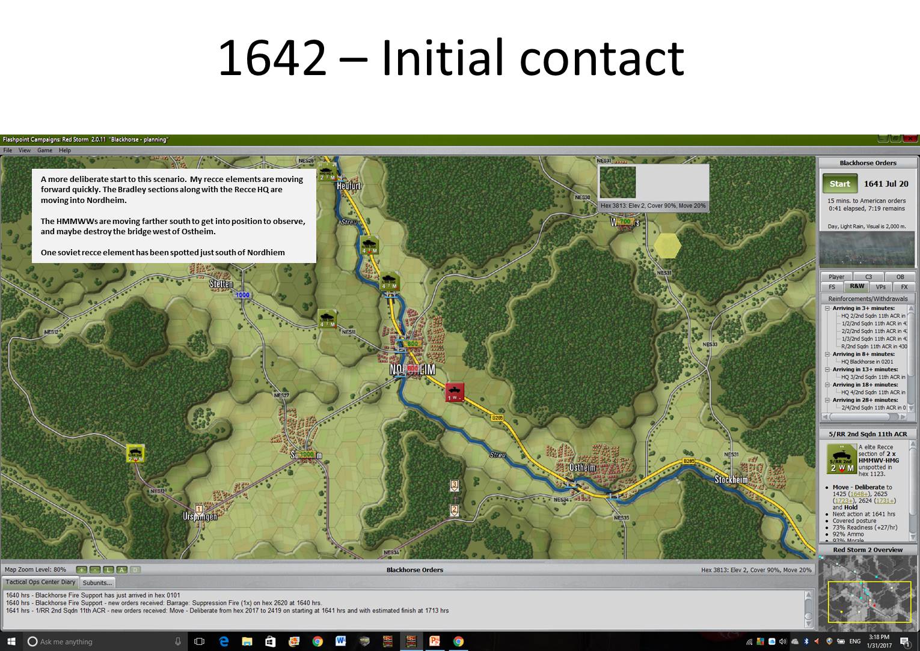This screenshot has height=651, width=920.
Task: Open File Explorer from the taskbar
Action: tap(247, 641)
